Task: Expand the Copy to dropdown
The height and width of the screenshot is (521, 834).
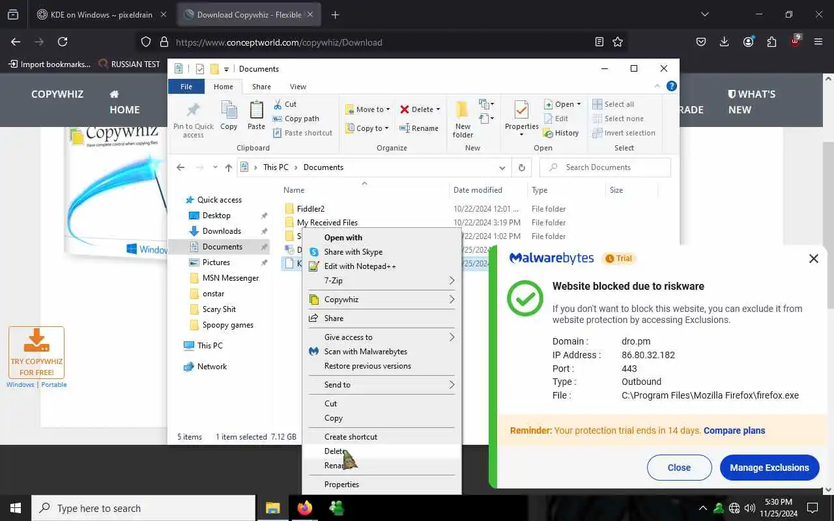Action: (386, 128)
